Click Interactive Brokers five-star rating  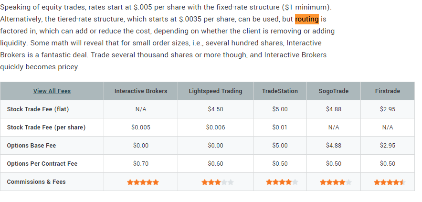[143, 182]
